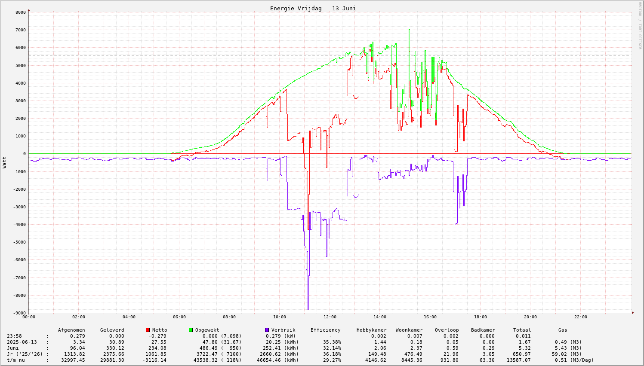Viewport: 644px width, 366px height.
Task: Click the 8000 value on Y-axis
Action: pyautogui.click(x=20, y=12)
